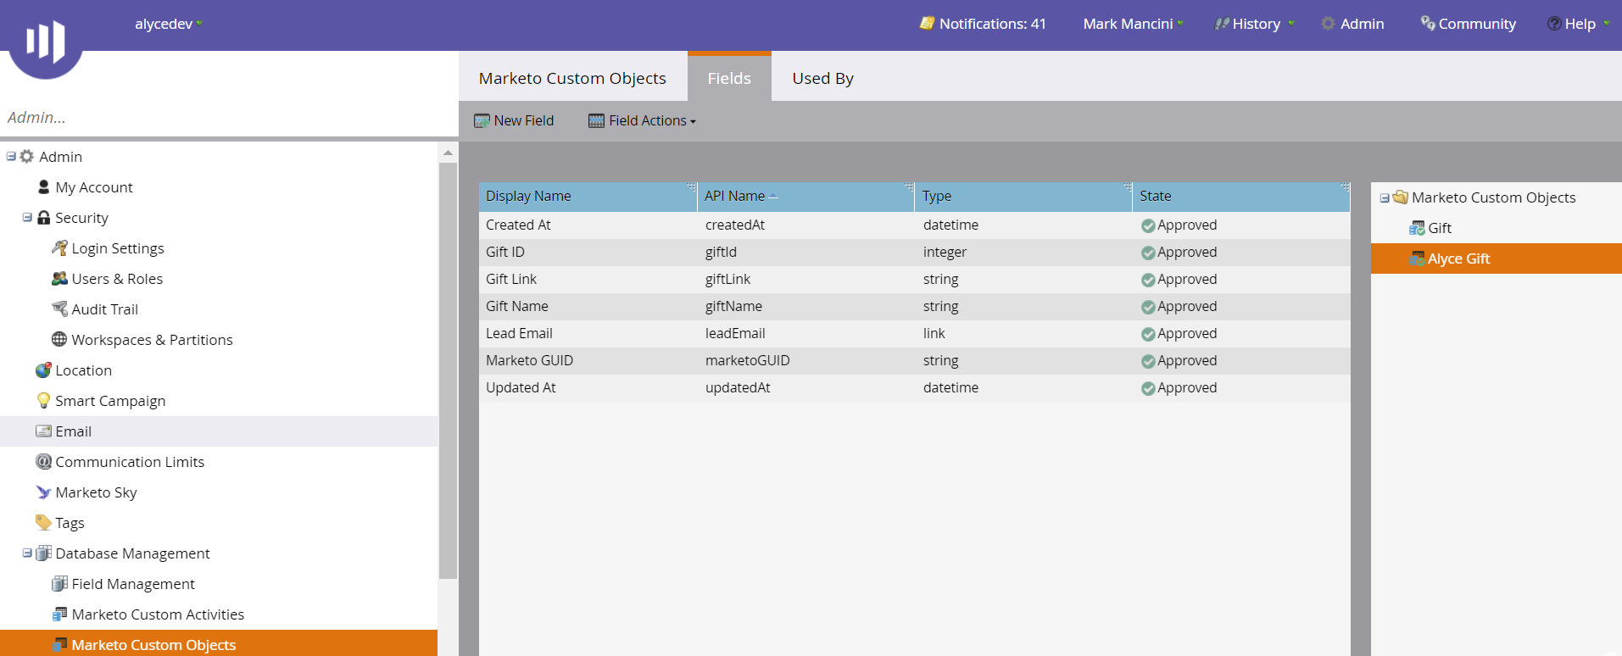Select Alyce Gift in object tree

[x=1496, y=259]
